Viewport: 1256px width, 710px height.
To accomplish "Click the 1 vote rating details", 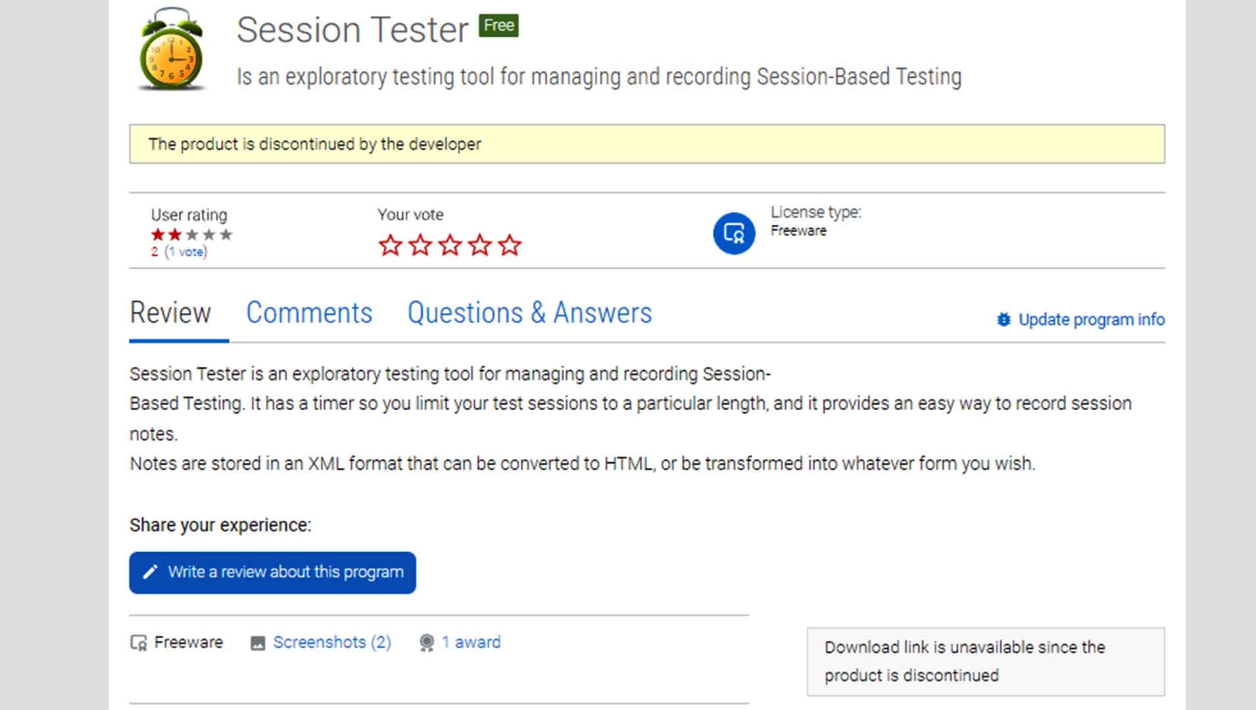I will click(185, 252).
